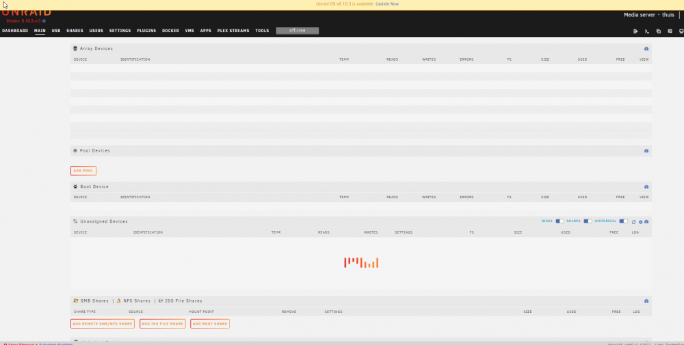Click the 'Media server' text in header

[639, 15]
